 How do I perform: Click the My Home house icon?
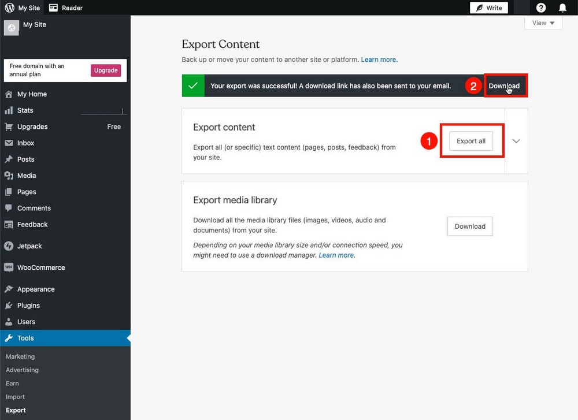(9, 94)
